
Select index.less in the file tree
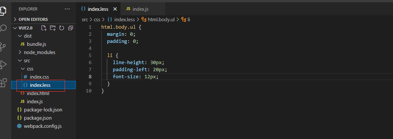40,85
